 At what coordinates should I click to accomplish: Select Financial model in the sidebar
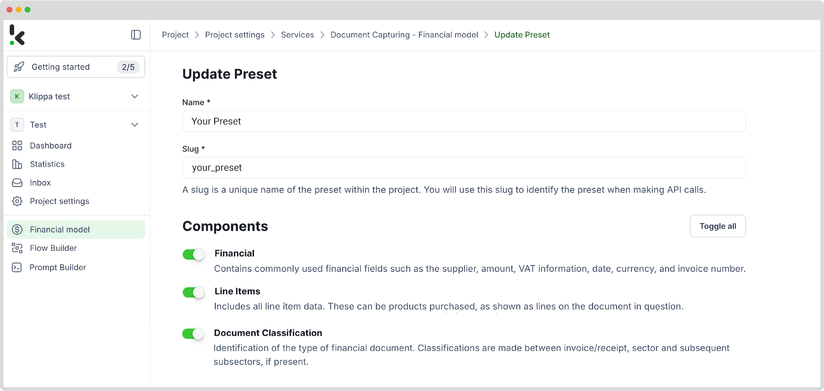(x=76, y=230)
